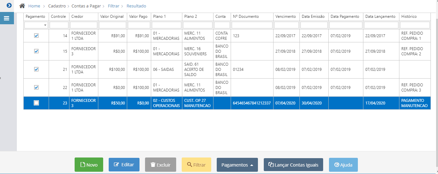Click Lançar Contas Iguais button

[293, 165]
